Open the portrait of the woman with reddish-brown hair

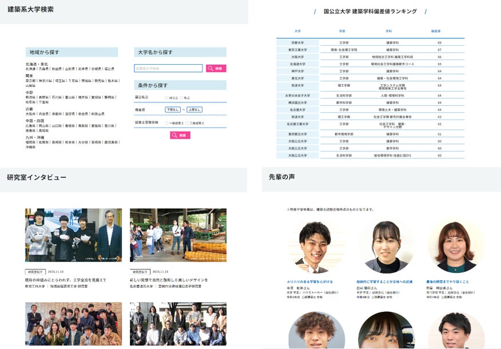pos(456,247)
